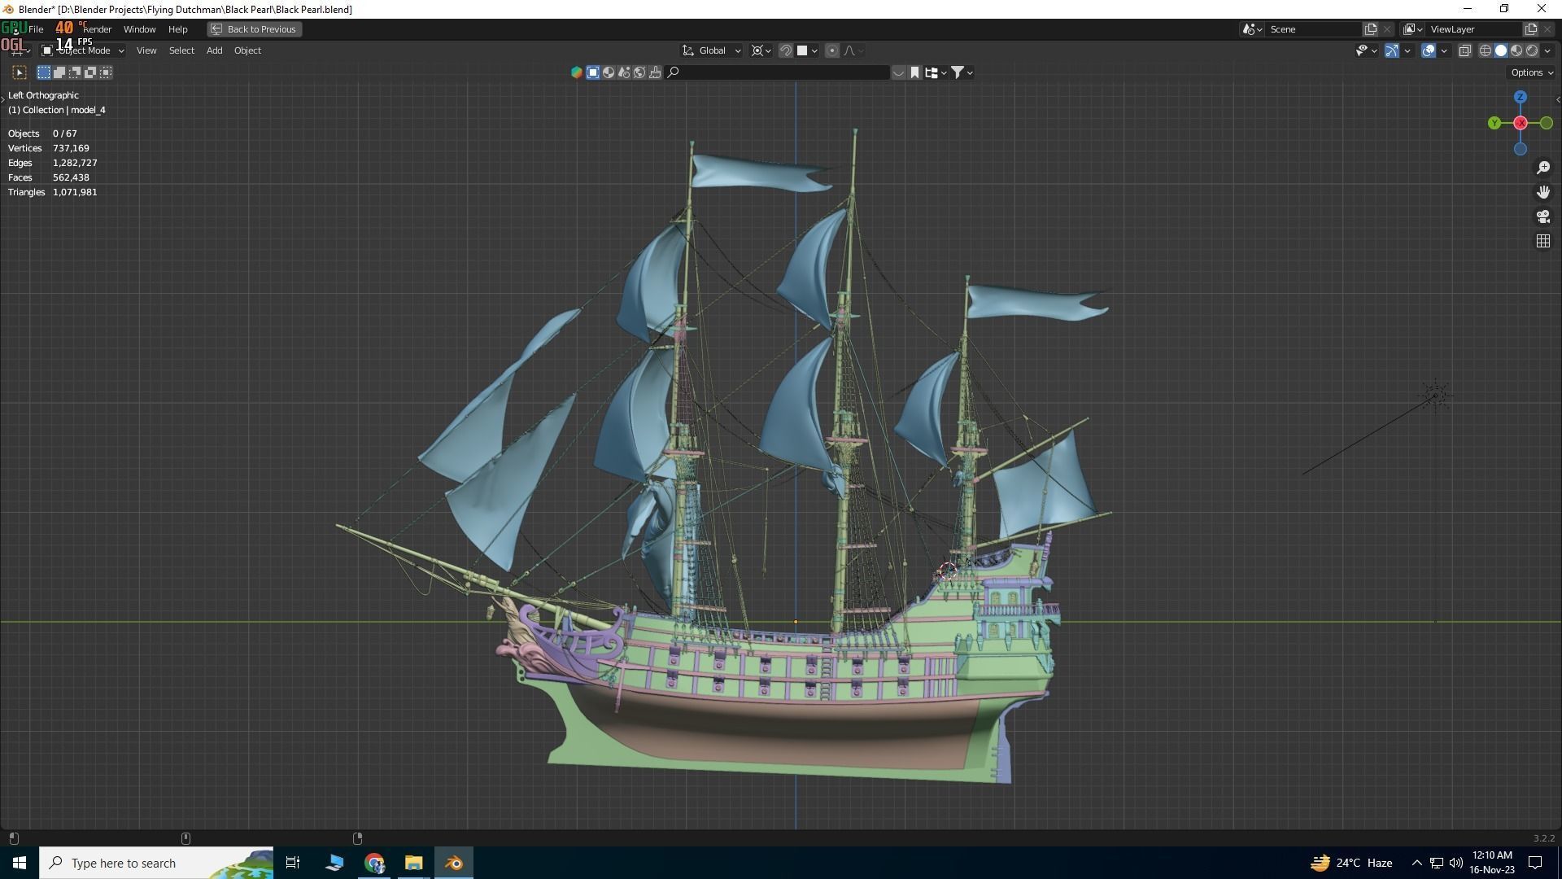This screenshot has height=879, width=1562.
Task: Open the proportional falloff curve dropdown
Action: pyautogui.click(x=853, y=50)
